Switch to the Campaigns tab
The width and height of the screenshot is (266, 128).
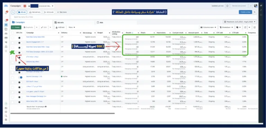point(32,22)
